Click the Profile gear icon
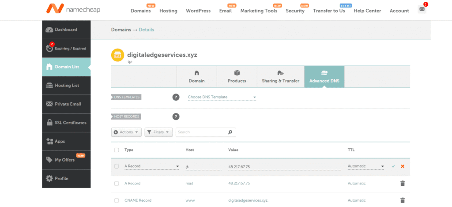This screenshot has width=452, height=207. coord(49,178)
